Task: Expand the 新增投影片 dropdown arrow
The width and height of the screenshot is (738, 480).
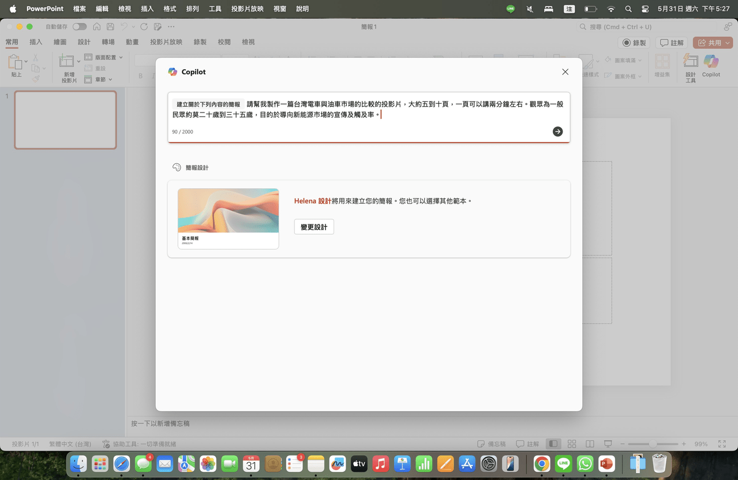Action: click(x=78, y=61)
